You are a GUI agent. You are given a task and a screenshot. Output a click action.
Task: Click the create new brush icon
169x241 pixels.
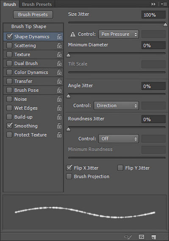click(x=153, y=237)
